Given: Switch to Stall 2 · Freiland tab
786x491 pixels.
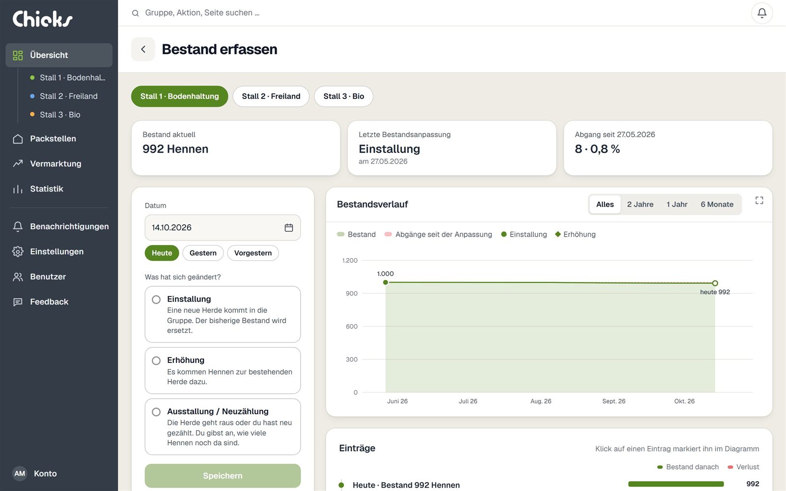Looking at the screenshot, I should 271,96.
